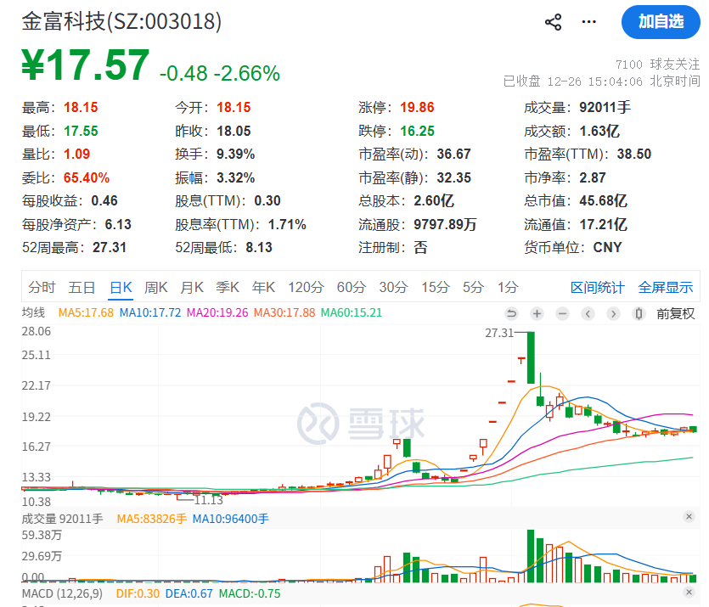
Task: Click the 总市值 value 45.68亿
Action: pos(603,200)
